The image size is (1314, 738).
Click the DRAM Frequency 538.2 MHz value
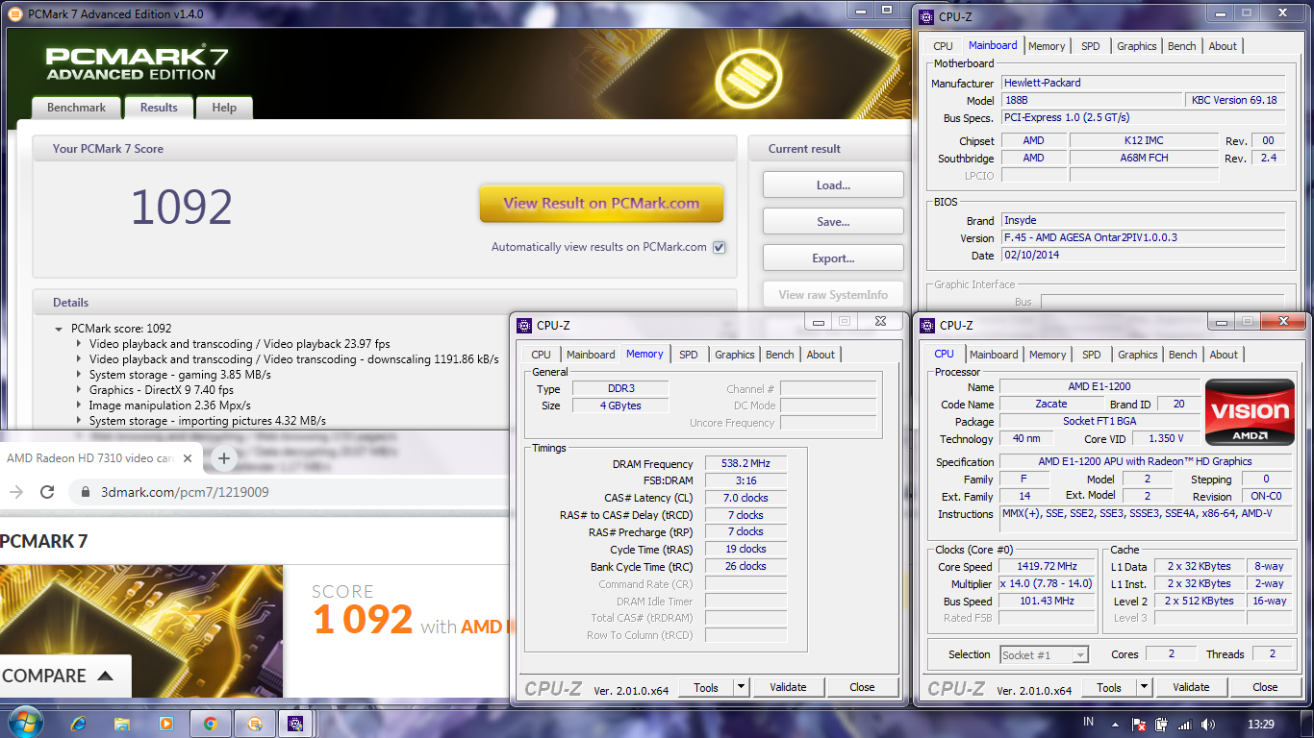(745, 463)
